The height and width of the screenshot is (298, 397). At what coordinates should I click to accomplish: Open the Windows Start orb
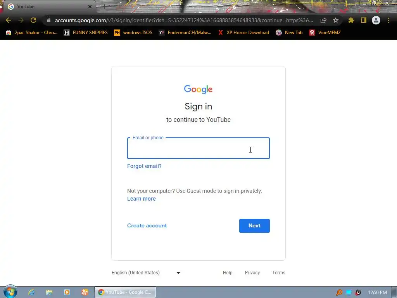(10, 292)
